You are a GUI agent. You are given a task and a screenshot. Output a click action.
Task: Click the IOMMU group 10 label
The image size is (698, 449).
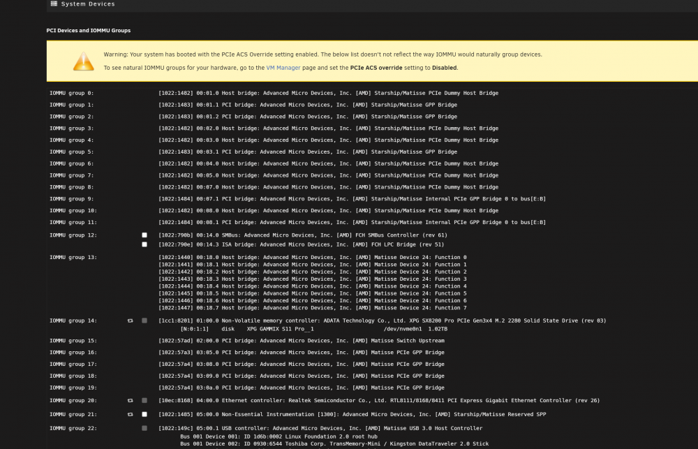(73, 211)
